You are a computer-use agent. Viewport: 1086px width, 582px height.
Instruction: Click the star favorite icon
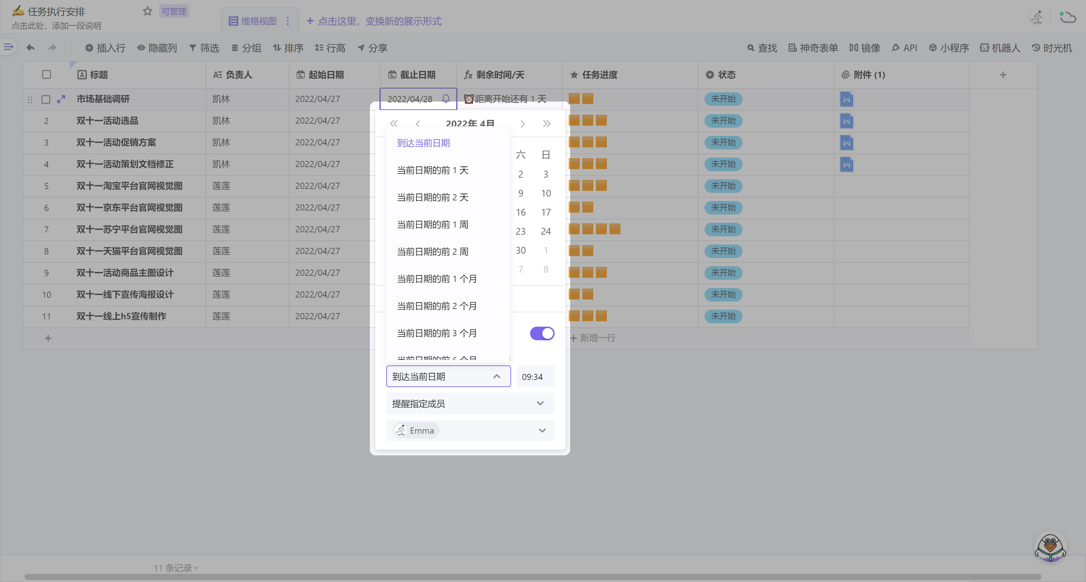(147, 12)
